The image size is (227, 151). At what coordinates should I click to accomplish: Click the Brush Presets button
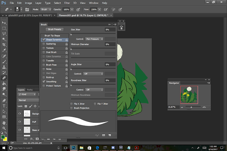(x=55, y=29)
